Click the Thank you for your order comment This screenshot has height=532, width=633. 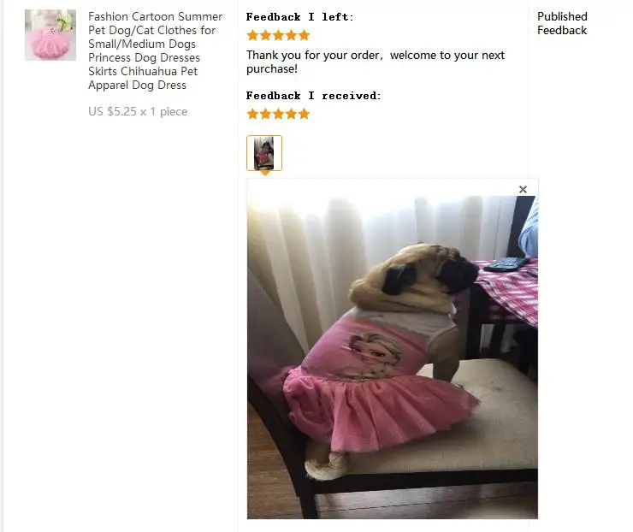(376, 62)
